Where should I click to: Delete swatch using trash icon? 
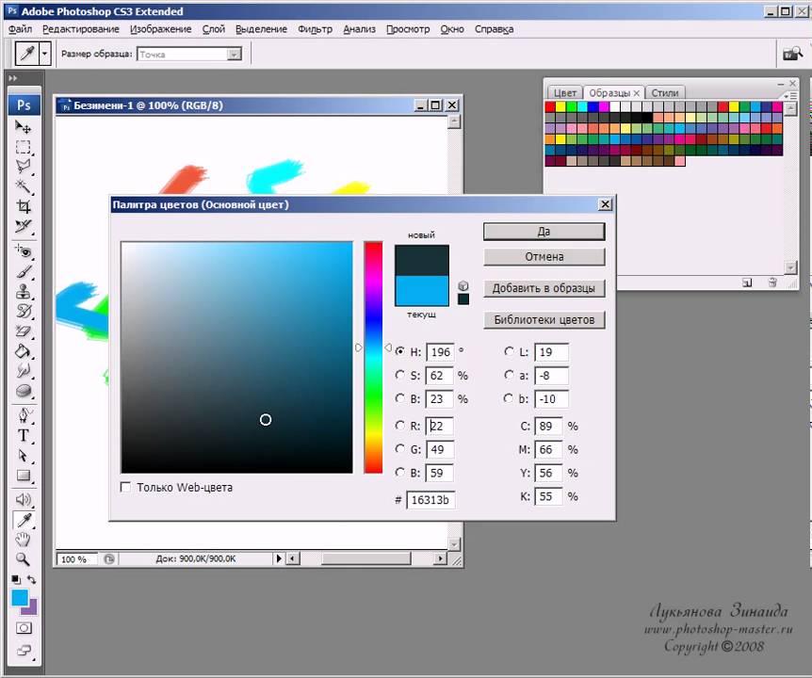(772, 282)
